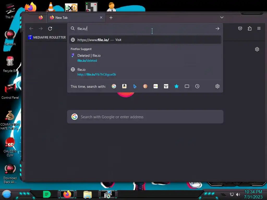Screen dimensions: 267x200
Task: Open the Extensions puzzle icon
Action: coord(250,28)
